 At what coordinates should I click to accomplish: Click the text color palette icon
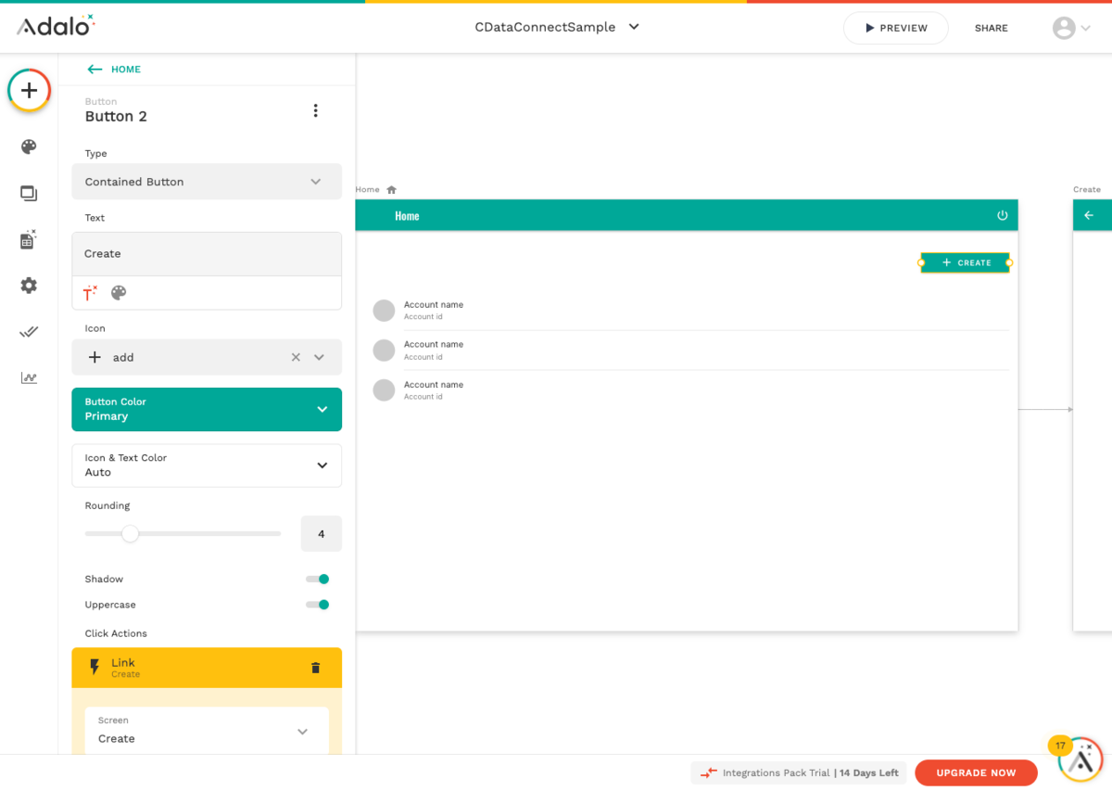[x=119, y=293]
